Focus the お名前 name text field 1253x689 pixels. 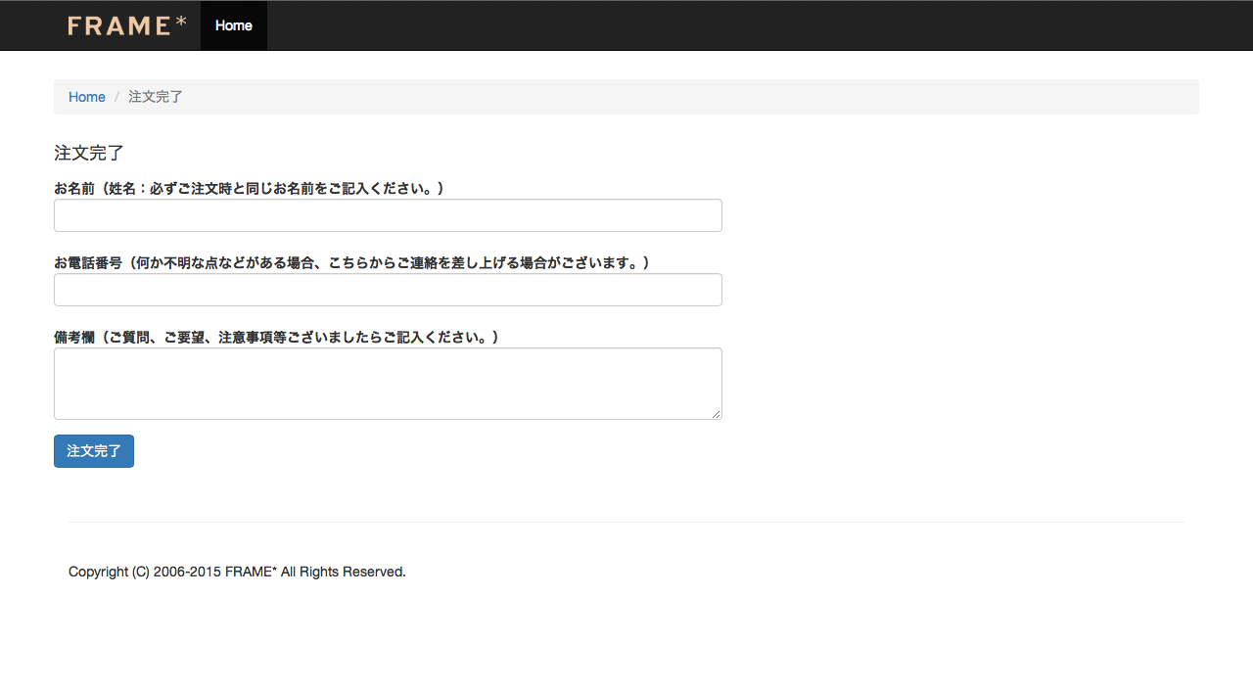click(388, 215)
